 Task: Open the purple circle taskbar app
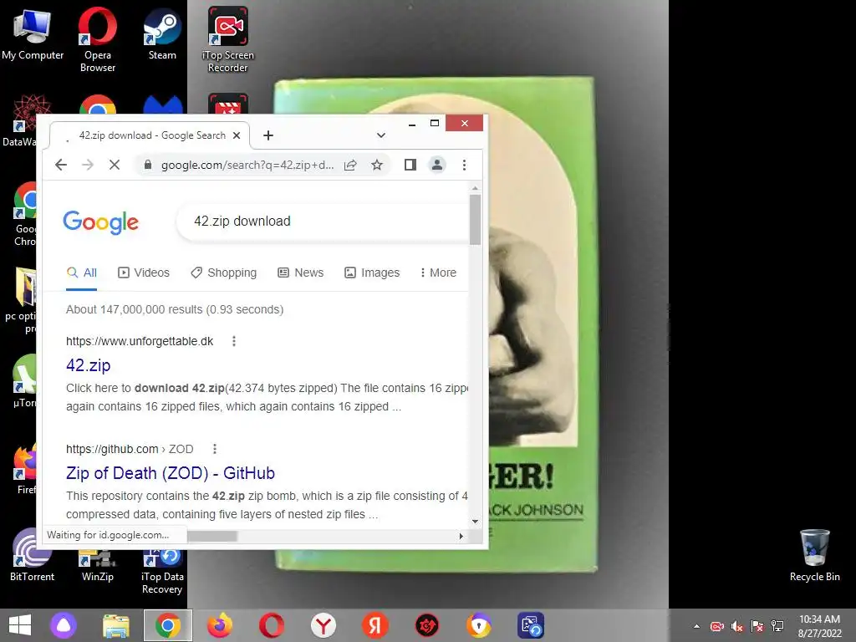[64, 625]
